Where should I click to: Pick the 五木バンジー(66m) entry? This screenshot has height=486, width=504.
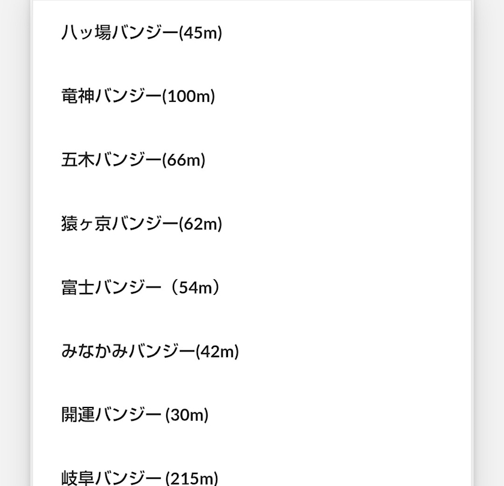(133, 160)
